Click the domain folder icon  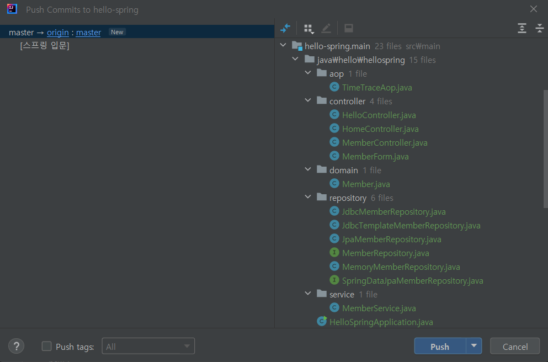pyautogui.click(x=322, y=170)
